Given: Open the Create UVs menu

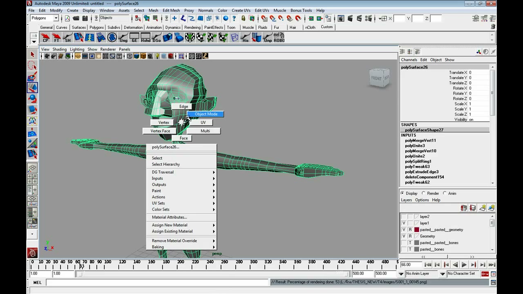Looking at the screenshot, I should (241, 10).
